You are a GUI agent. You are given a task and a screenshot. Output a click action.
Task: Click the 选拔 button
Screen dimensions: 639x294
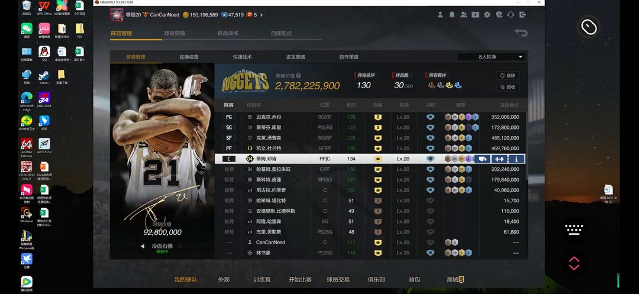click(507, 76)
